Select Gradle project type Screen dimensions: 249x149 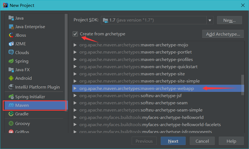click(x=35, y=114)
